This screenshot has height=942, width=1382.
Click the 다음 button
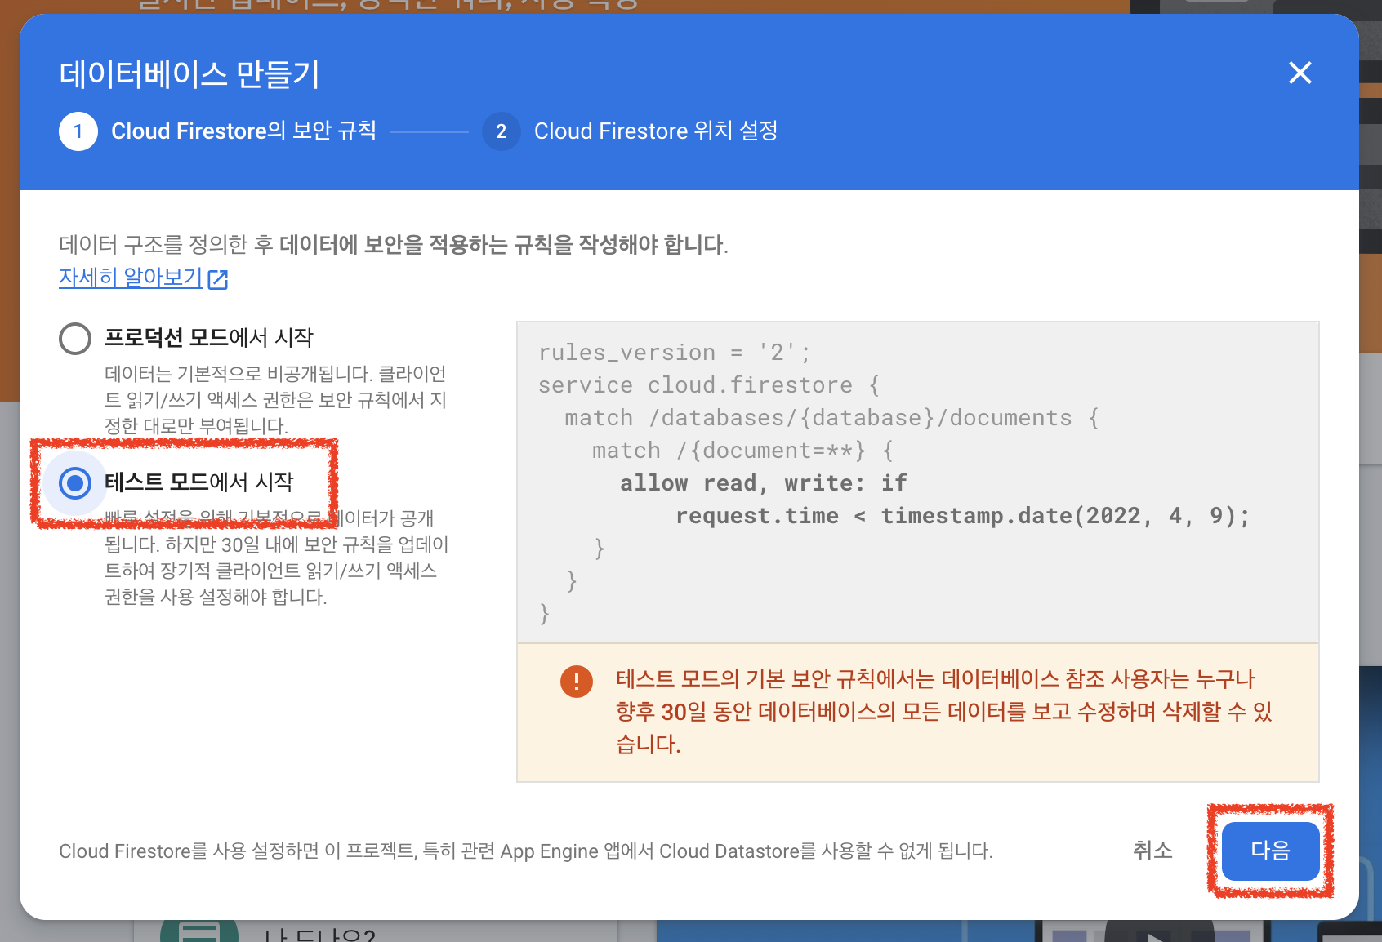tap(1270, 851)
